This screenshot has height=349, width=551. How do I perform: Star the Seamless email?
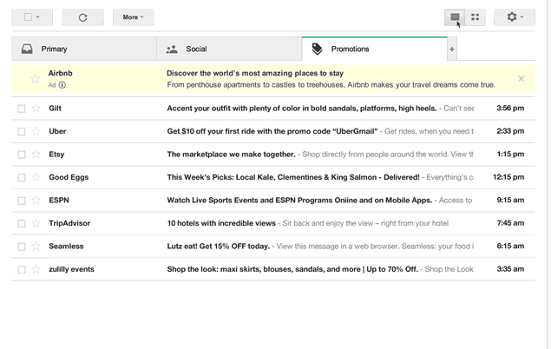pyautogui.click(x=36, y=247)
